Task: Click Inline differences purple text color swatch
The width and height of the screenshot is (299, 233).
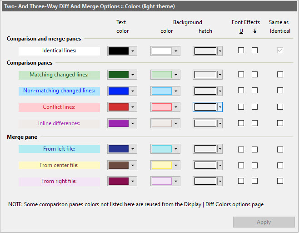Action: [x=118, y=123]
